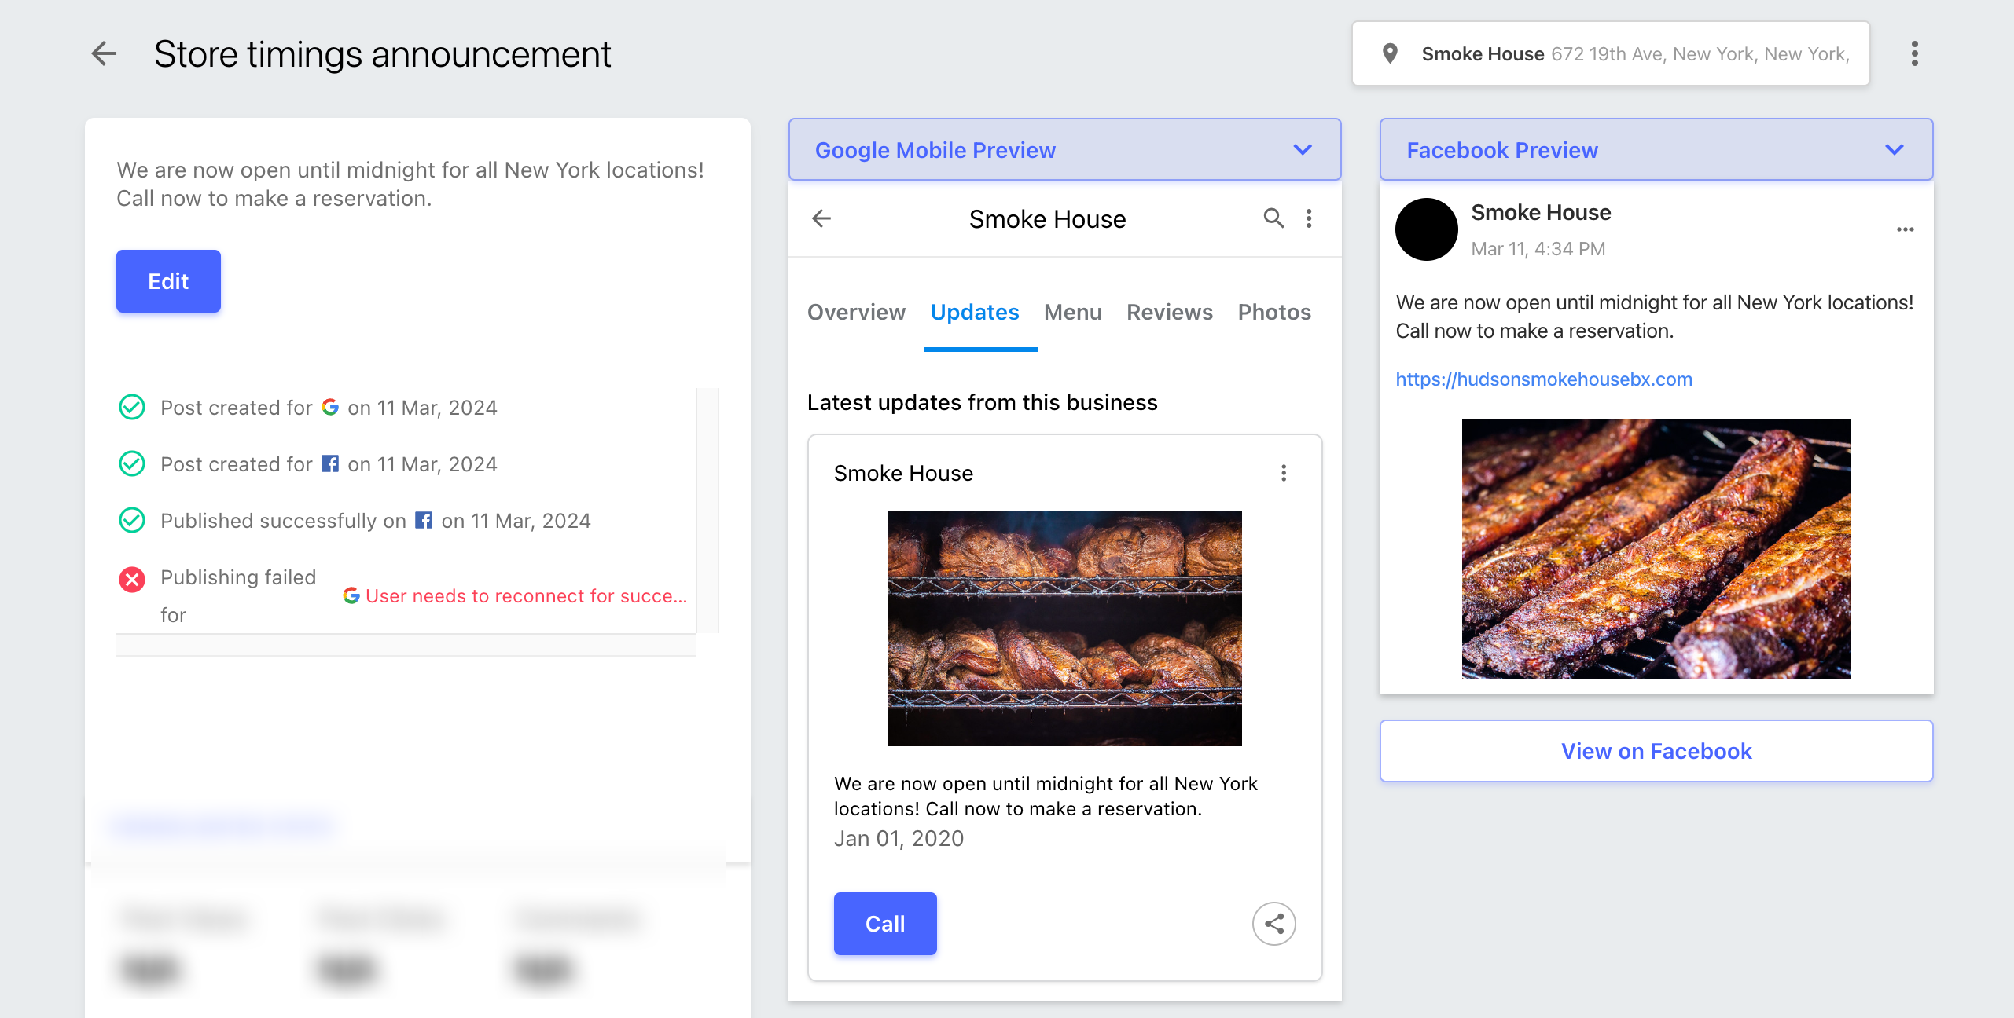Click the 'Jan 01, 2020' date text
The width and height of the screenshot is (2014, 1018).
tap(899, 838)
